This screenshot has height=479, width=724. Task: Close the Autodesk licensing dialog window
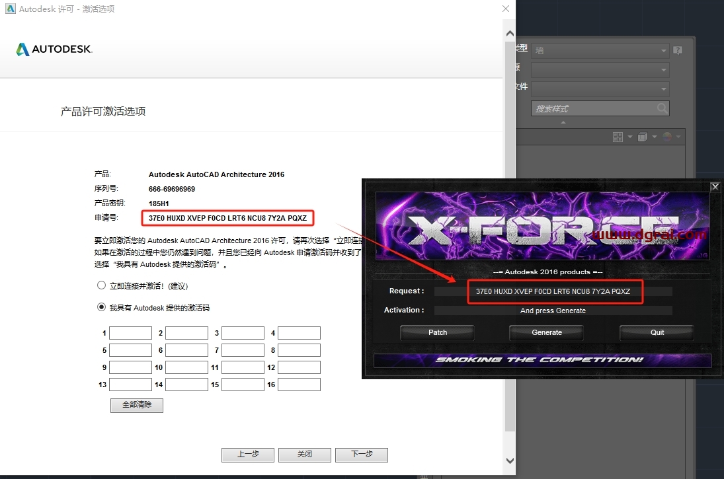pyautogui.click(x=506, y=9)
